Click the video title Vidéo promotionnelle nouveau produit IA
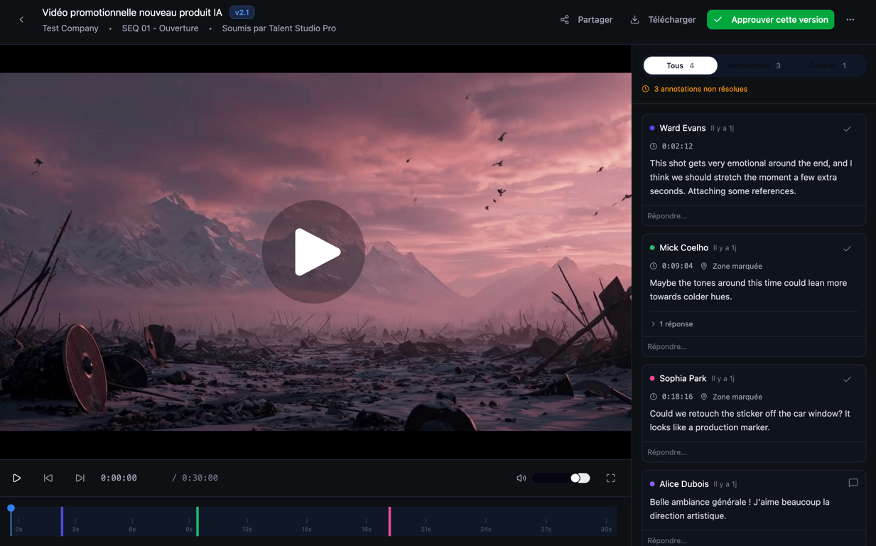 click(132, 13)
